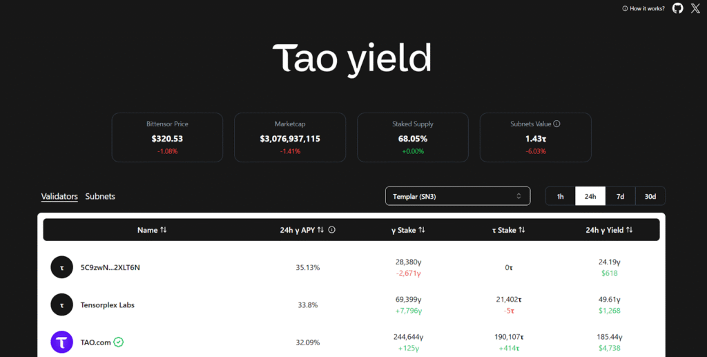Click the 5C9zwN...2XLT6N validator avatar
Image resolution: width=707 pixels, height=357 pixels.
click(61, 267)
